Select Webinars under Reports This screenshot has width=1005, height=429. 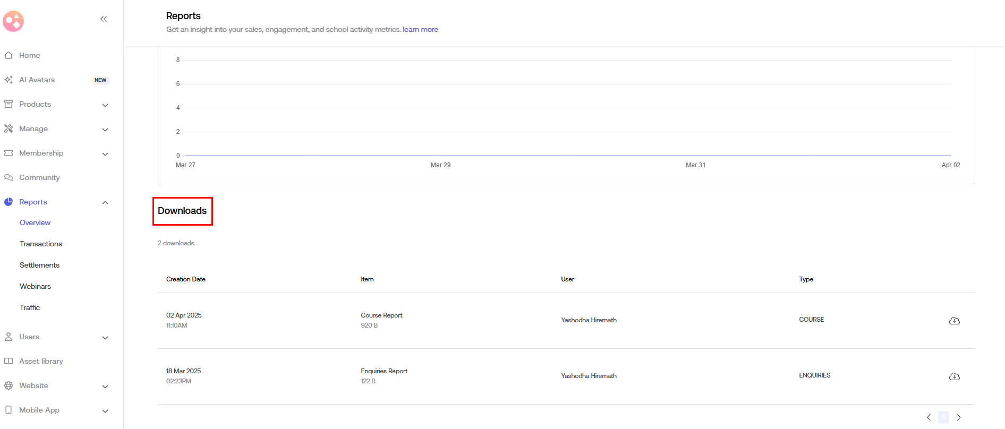(x=35, y=286)
